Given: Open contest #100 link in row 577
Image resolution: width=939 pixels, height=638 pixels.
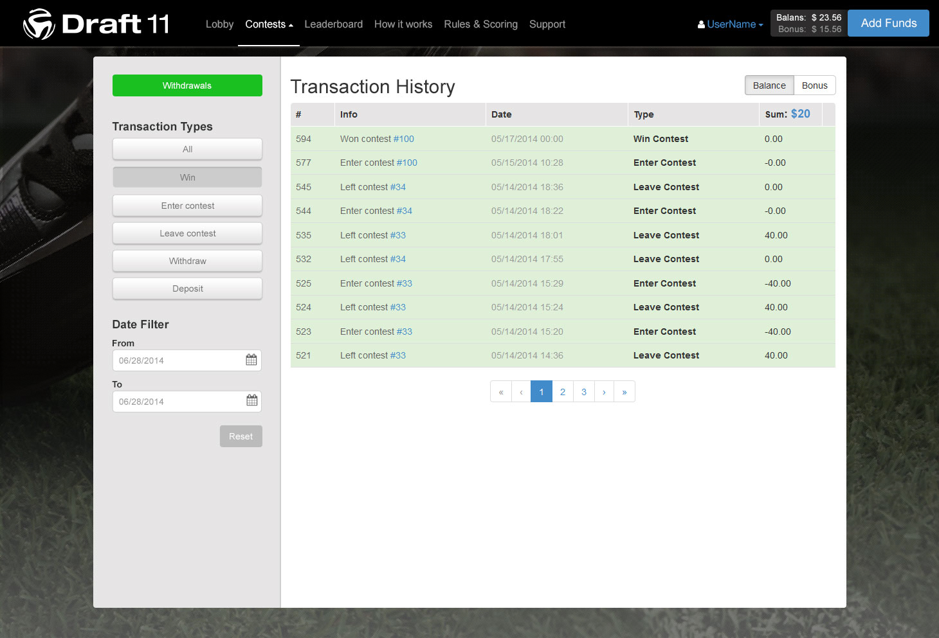Looking at the screenshot, I should click(407, 163).
